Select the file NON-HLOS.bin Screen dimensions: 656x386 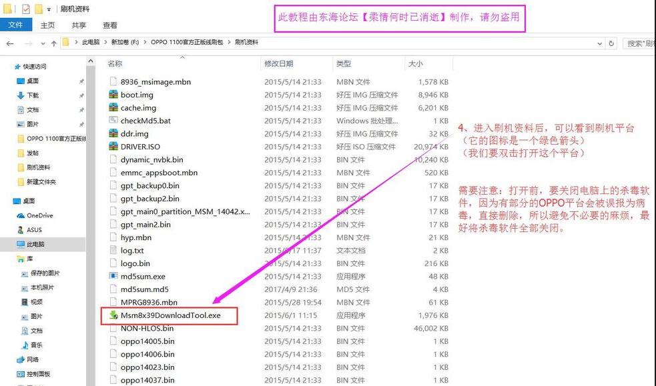coord(147,328)
